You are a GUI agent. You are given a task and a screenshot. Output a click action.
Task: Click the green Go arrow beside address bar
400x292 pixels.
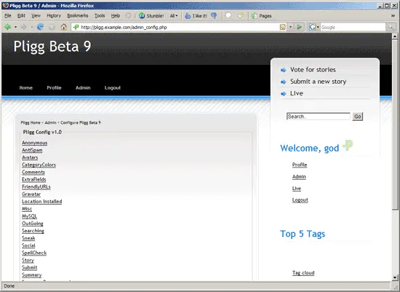(300, 27)
